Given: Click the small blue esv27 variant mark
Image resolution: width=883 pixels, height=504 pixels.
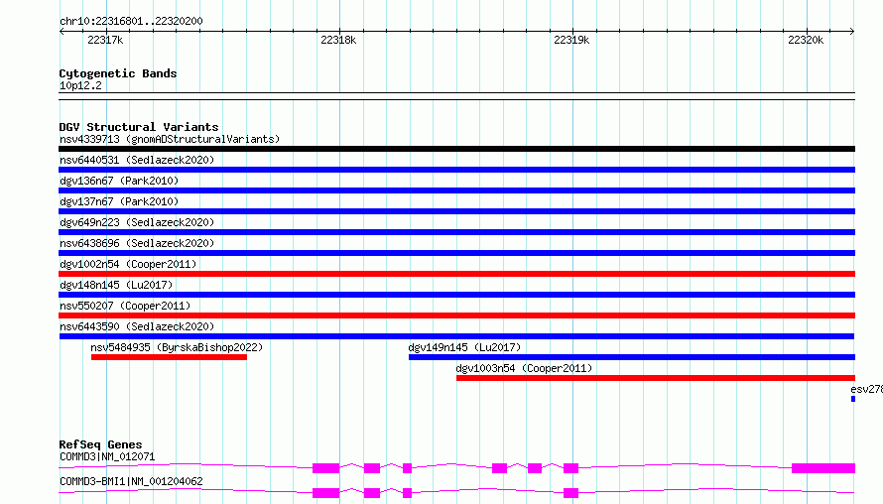Looking at the screenshot, I should pyautogui.click(x=853, y=399).
